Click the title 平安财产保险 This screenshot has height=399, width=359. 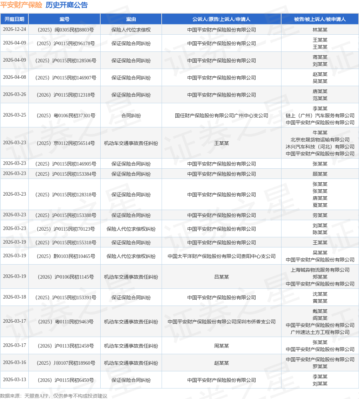(21, 5)
